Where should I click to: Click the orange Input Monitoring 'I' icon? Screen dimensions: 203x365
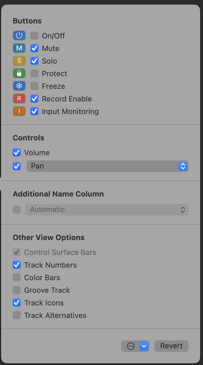pyautogui.click(x=19, y=111)
